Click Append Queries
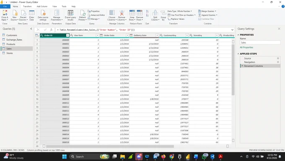The width and height of the screenshot is (285, 161). pos(207,15)
